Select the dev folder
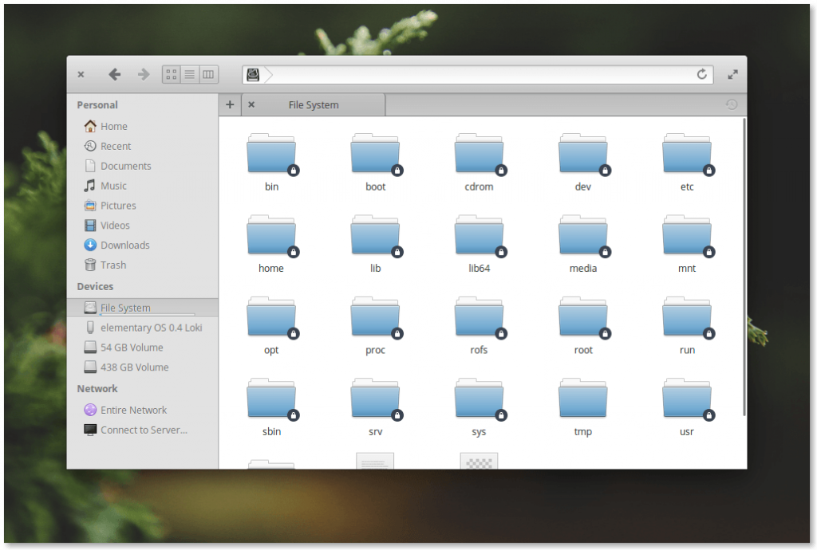This screenshot has height=550, width=817. coord(583,163)
